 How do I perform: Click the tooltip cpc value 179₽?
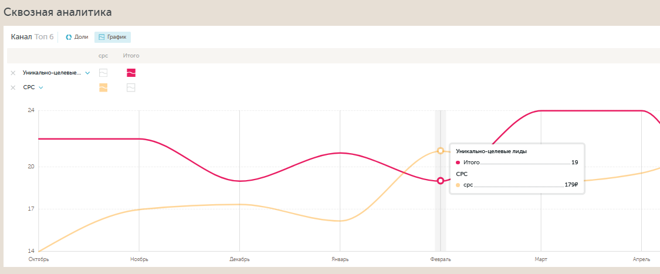tap(571, 184)
